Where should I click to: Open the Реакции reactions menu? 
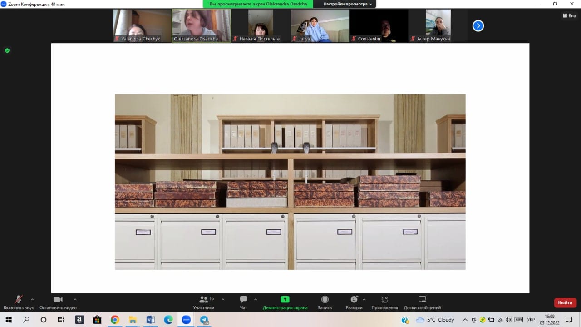(354, 302)
